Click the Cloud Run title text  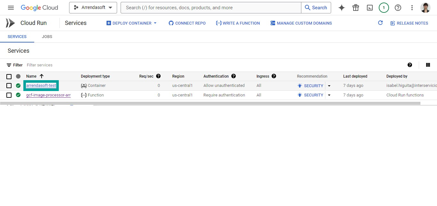pyautogui.click(x=34, y=23)
